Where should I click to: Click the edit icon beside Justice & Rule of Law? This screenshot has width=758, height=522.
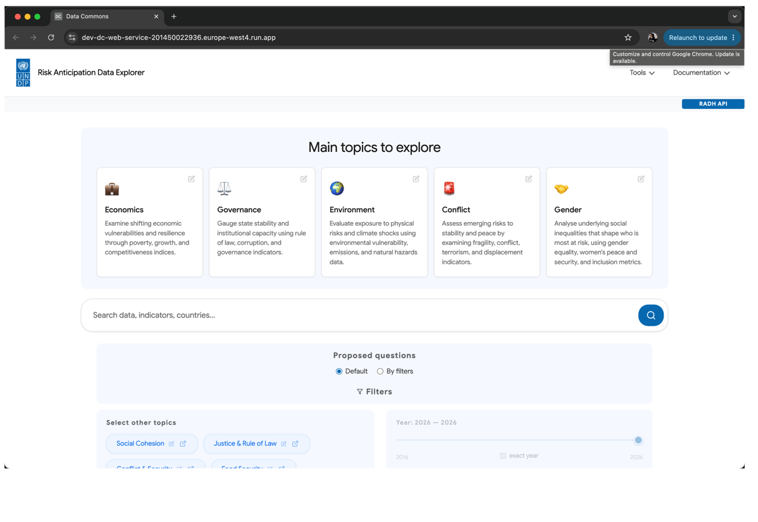point(283,444)
